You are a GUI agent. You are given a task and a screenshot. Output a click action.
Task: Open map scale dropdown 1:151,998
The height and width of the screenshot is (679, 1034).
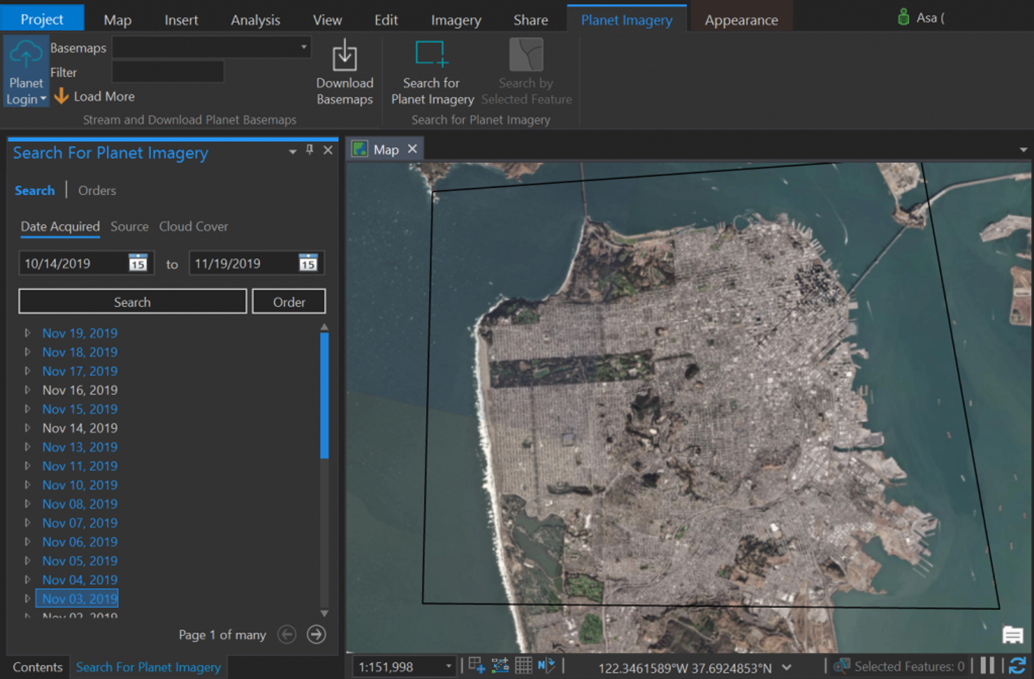click(448, 666)
